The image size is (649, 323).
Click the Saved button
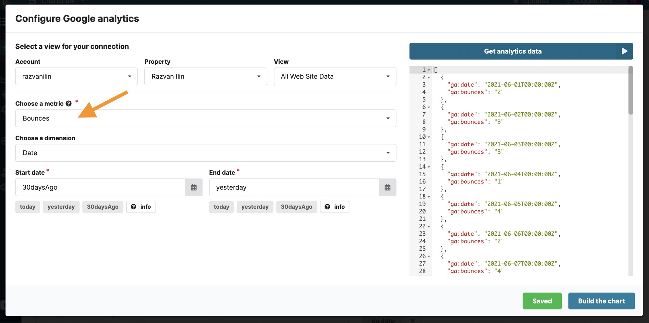[x=542, y=301]
